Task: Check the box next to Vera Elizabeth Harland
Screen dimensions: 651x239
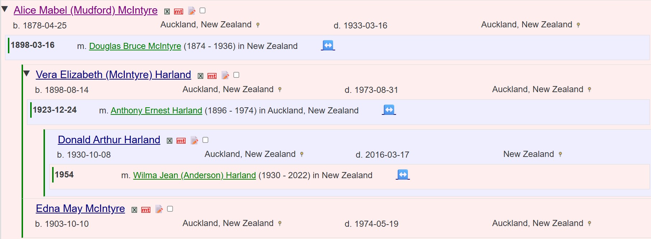Action: point(236,75)
